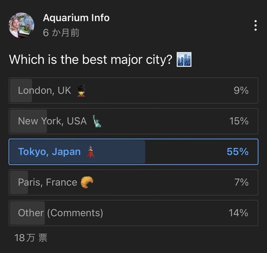Open the three-dot more options menu
Screen dimensions: 267x253
click(255, 26)
